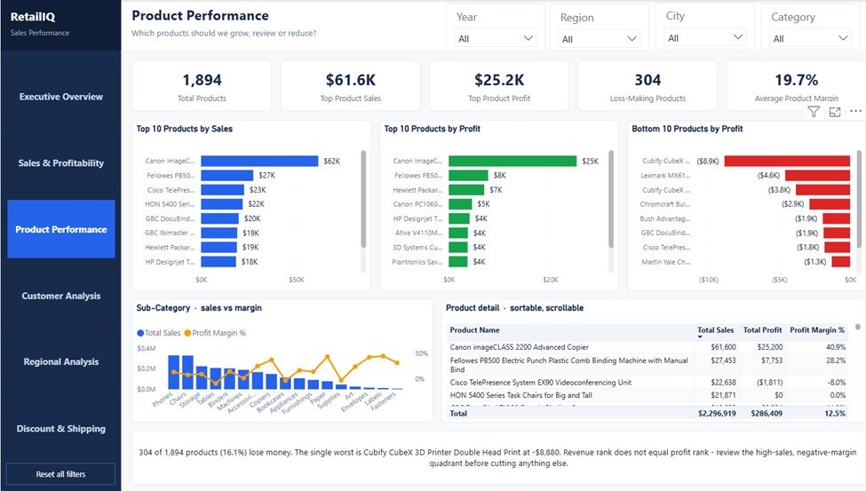
Task: Click the Phones sales column
Action: click(174, 372)
